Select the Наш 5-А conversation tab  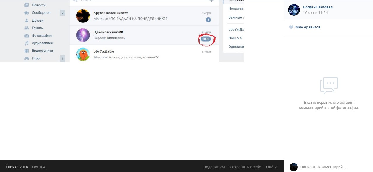coord(235,38)
